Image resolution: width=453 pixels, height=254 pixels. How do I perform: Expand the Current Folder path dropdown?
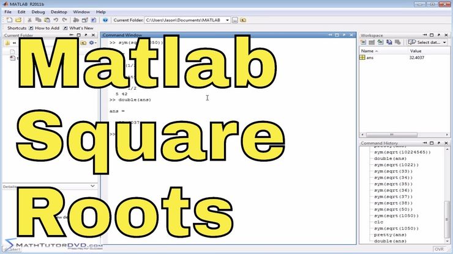[x=227, y=20]
